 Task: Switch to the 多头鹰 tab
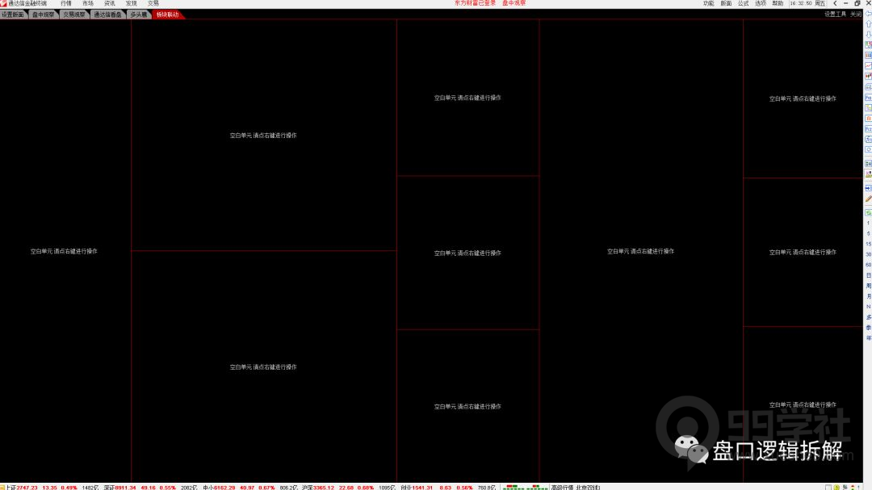(139, 15)
